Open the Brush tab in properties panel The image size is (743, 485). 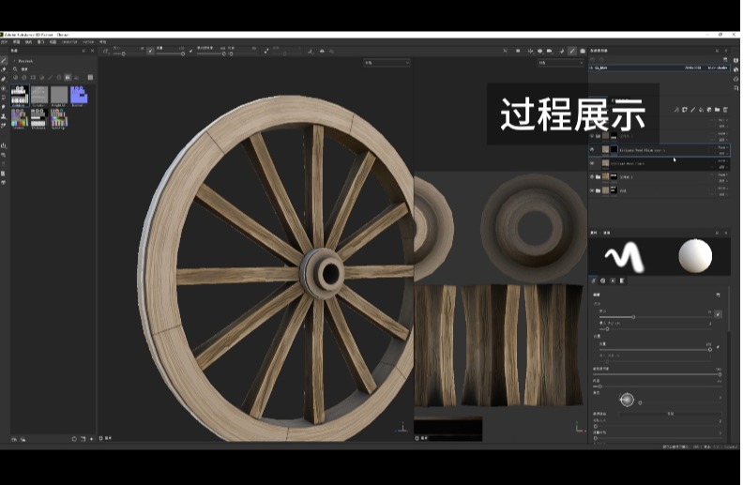(x=594, y=280)
